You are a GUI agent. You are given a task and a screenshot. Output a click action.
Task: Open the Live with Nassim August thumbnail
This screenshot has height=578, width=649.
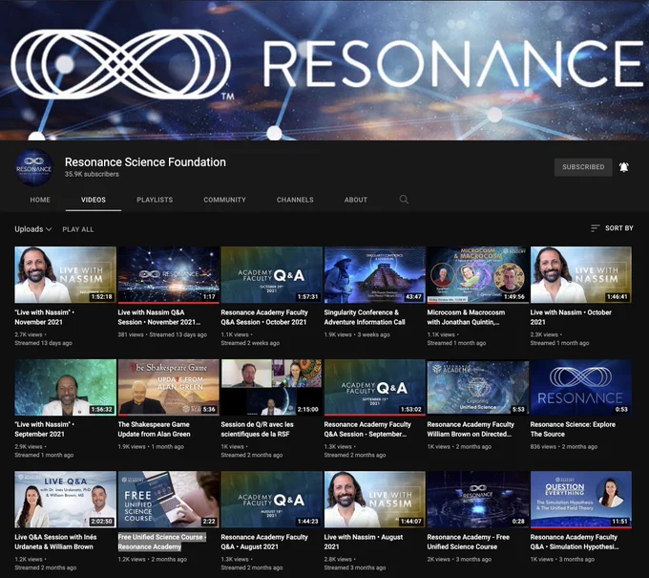click(x=375, y=500)
